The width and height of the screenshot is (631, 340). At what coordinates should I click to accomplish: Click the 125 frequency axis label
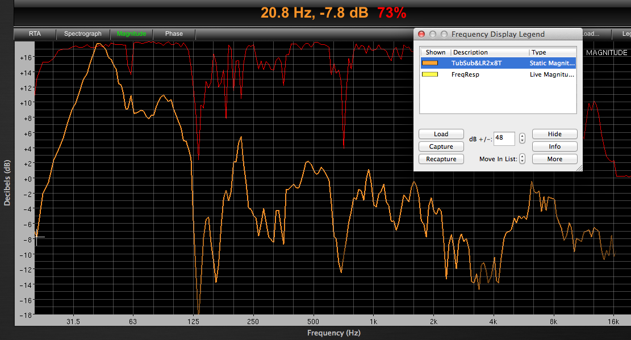point(193,321)
